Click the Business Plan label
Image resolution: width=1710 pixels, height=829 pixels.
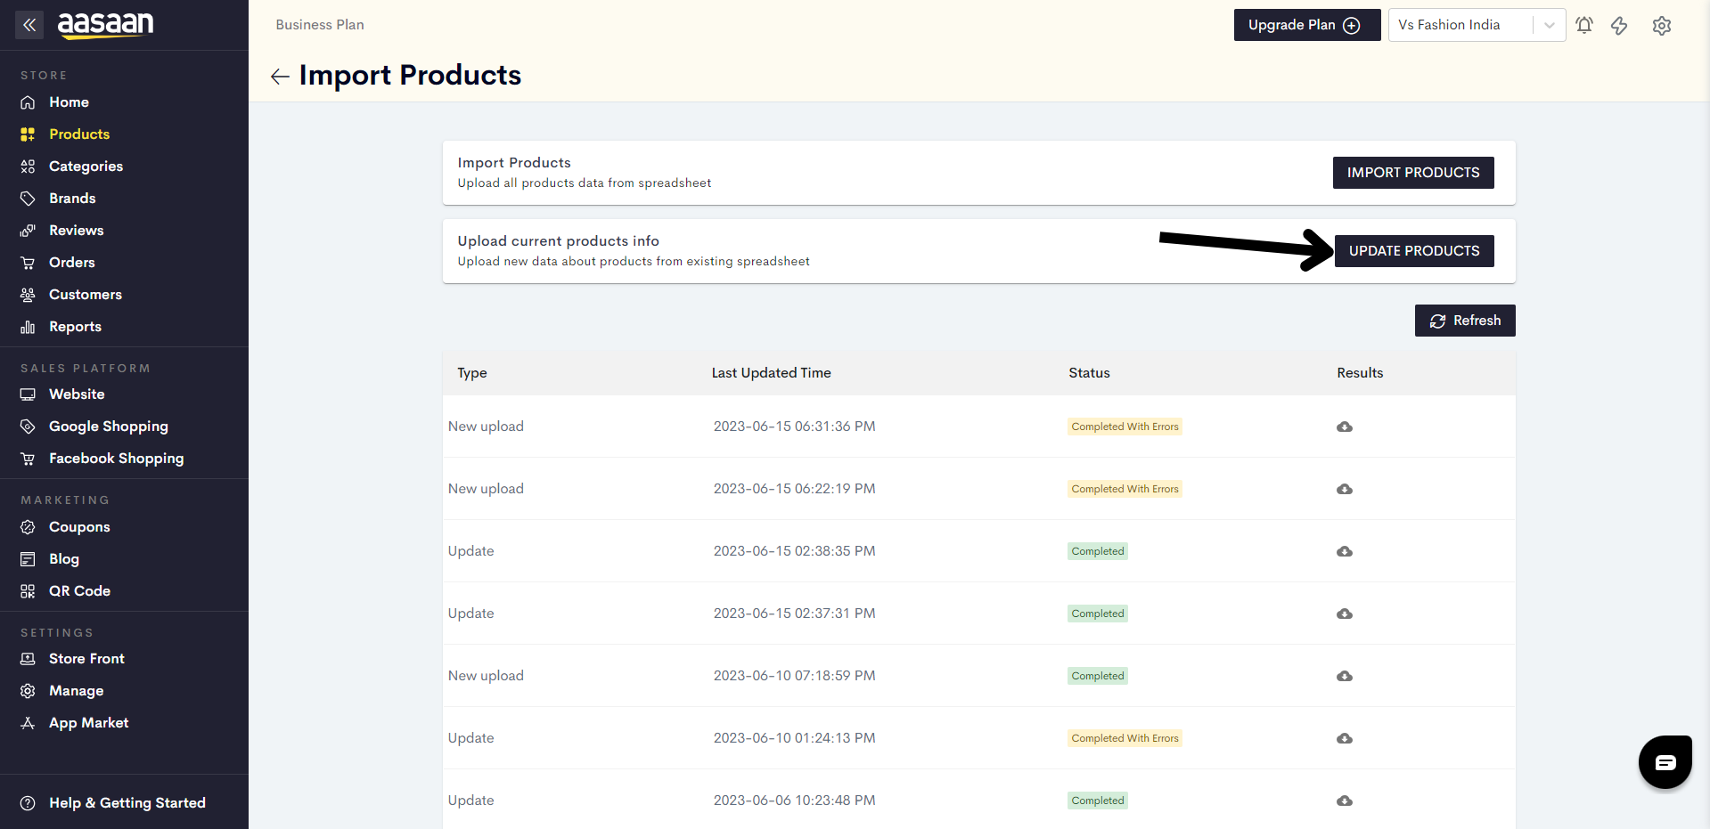click(x=320, y=25)
